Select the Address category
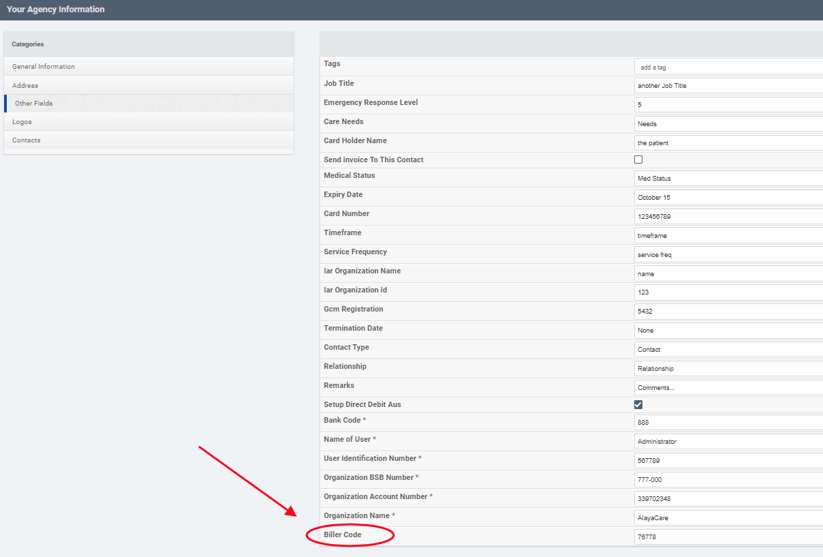The height and width of the screenshot is (557, 823). click(x=25, y=86)
